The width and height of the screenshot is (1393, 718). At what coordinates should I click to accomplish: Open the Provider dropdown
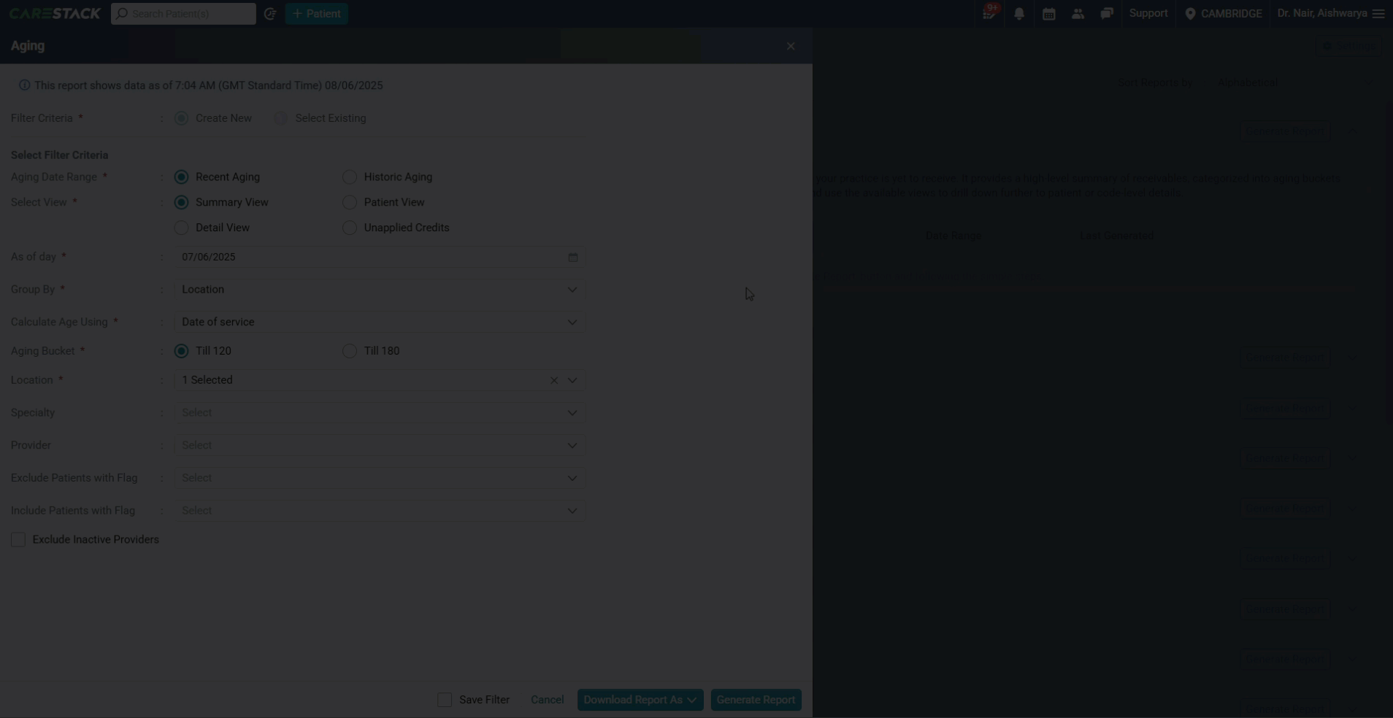380,445
